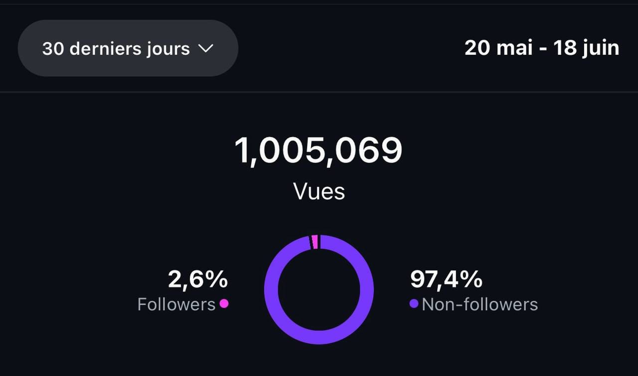The image size is (638, 376).
Task: Click the empty center of the donut chart
Action: [x=319, y=289]
